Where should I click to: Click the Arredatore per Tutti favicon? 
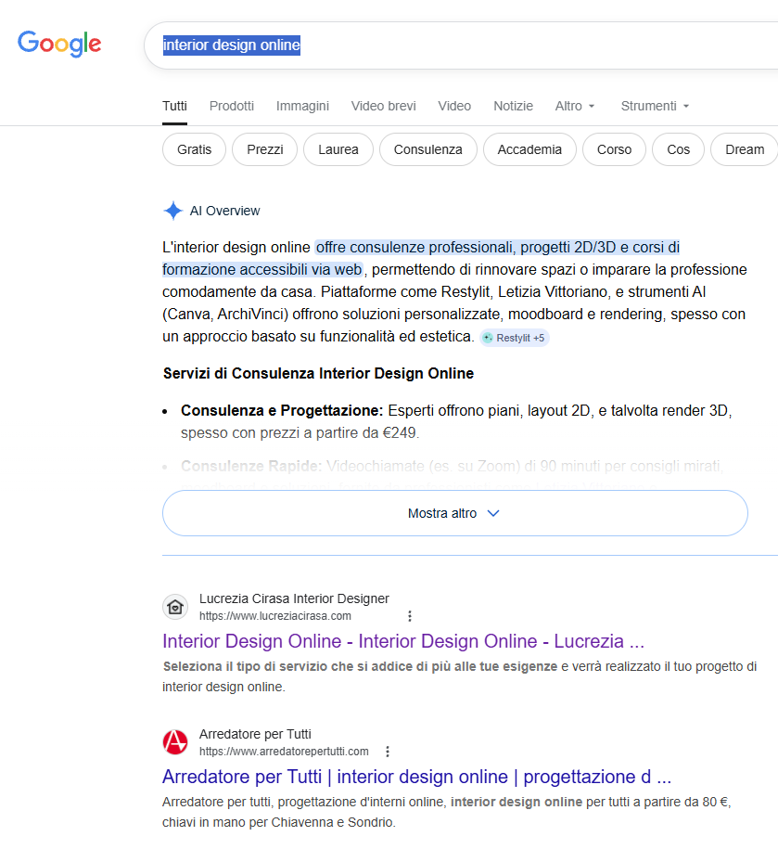tap(175, 742)
